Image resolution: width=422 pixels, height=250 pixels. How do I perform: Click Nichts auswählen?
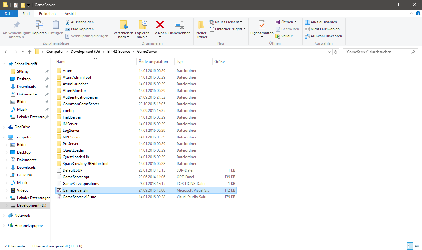click(322, 29)
